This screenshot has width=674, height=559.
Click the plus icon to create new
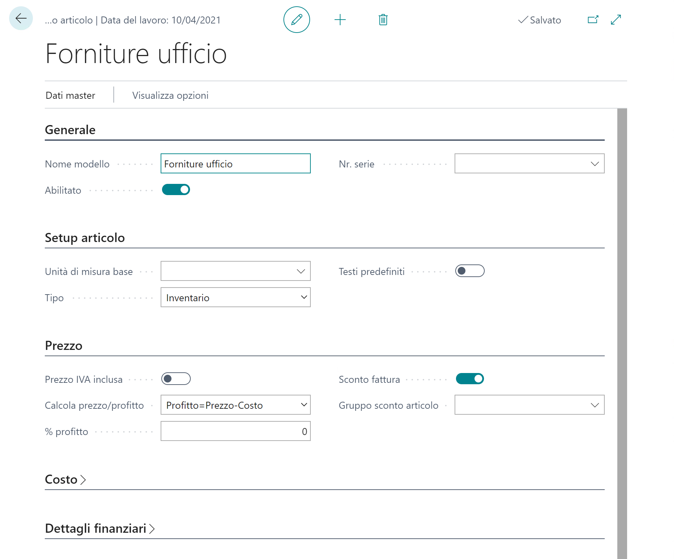pyautogui.click(x=340, y=20)
